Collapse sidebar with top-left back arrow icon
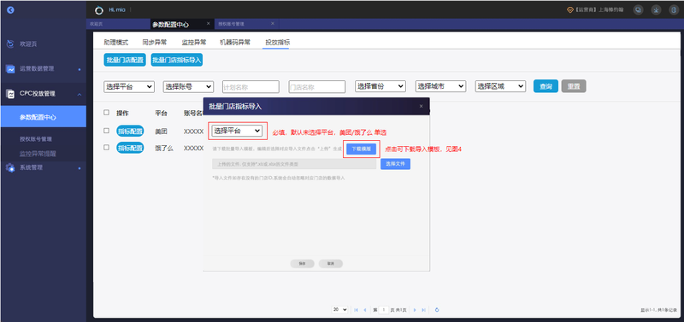Image resolution: width=684 pixels, height=322 pixels. coord(10,10)
